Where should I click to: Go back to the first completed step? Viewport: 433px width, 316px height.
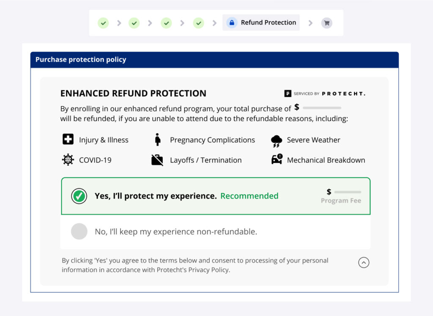pos(103,23)
